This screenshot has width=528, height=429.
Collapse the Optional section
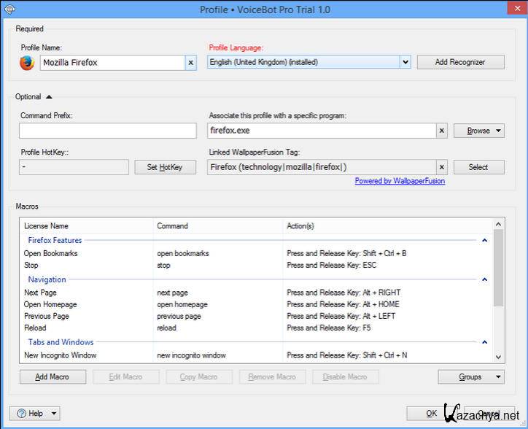(49, 96)
